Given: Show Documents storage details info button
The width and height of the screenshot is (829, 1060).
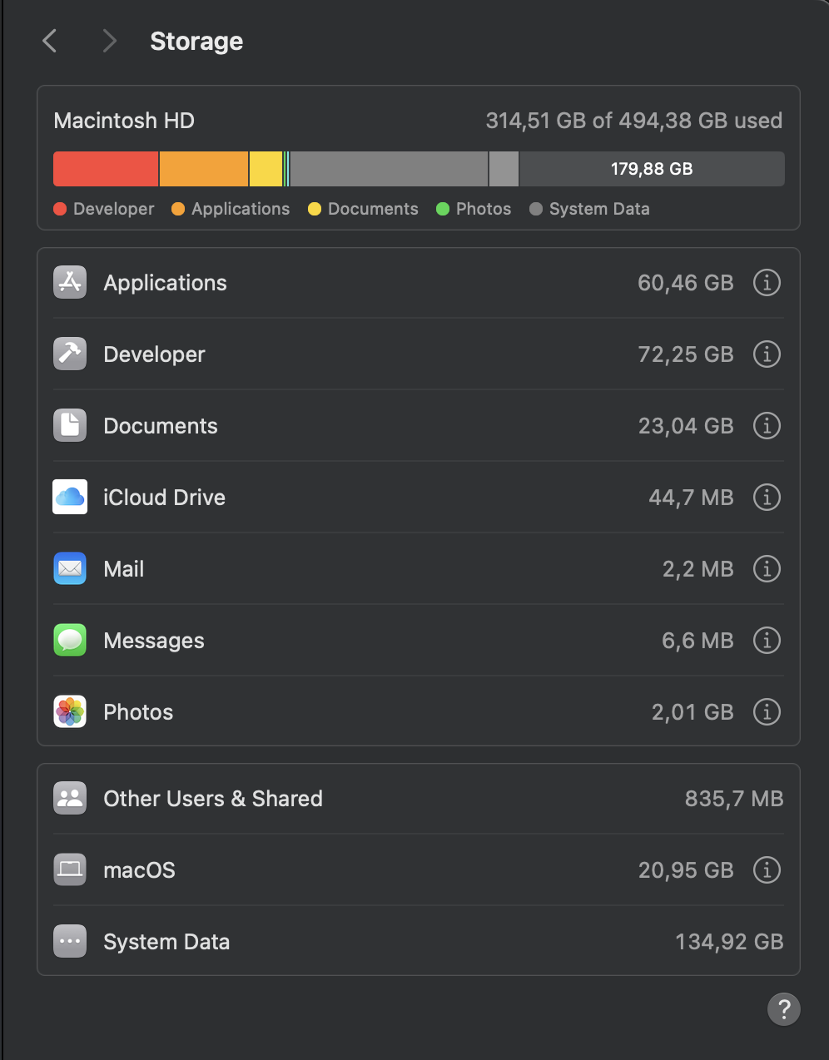Looking at the screenshot, I should [x=767, y=426].
